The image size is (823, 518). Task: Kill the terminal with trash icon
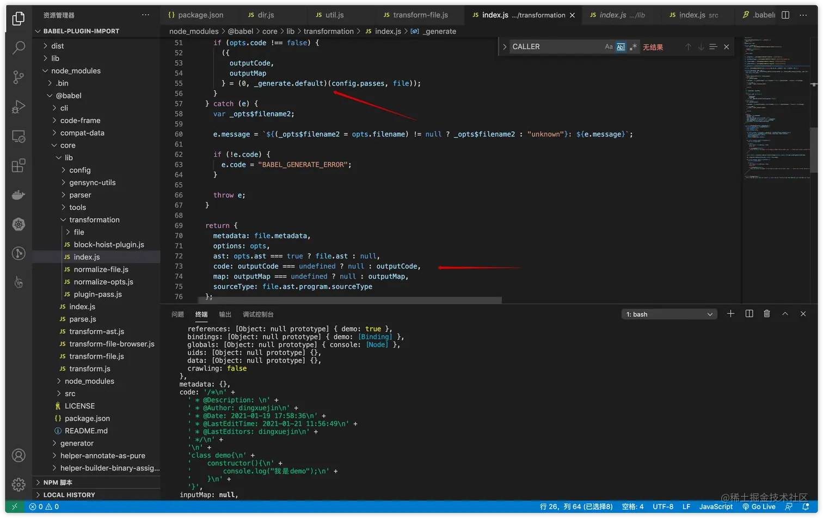[767, 314]
